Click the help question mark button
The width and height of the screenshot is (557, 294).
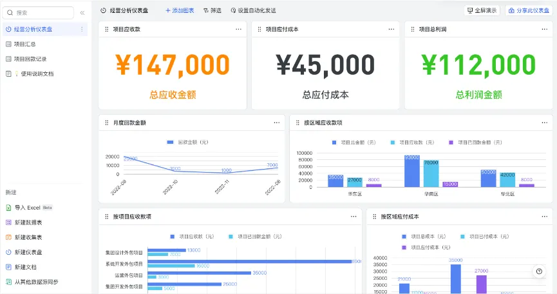pyautogui.click(x=539, y=271)
